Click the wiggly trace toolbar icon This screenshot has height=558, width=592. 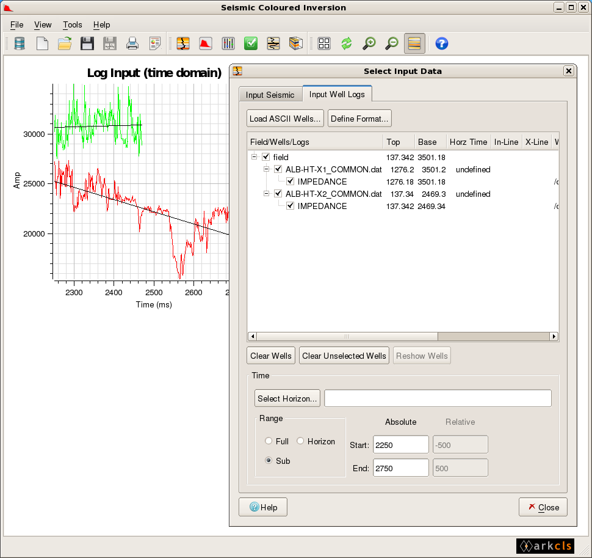coord(273,43)
